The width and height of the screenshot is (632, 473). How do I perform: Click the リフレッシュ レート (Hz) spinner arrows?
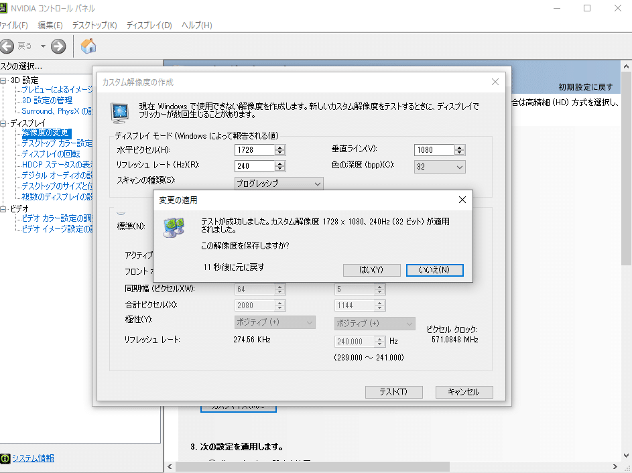coord(280,166)
